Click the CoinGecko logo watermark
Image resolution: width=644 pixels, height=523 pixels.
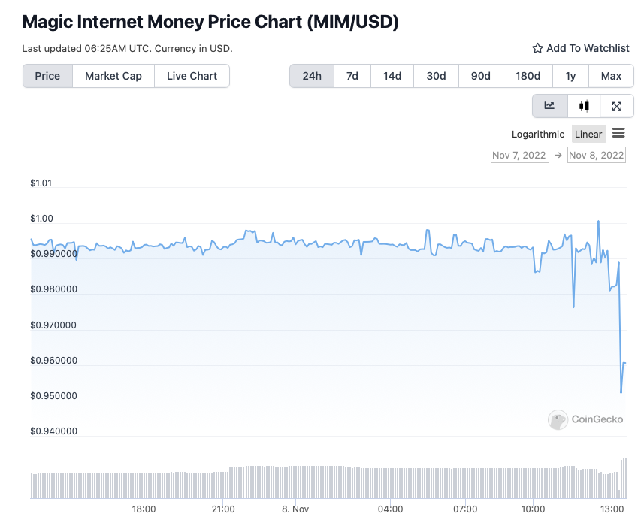coord(585,419)
